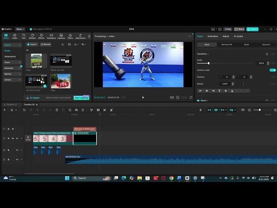Click the align left icon in Transform
Viewport: 277px width, 208px height.
click(200, 91)
